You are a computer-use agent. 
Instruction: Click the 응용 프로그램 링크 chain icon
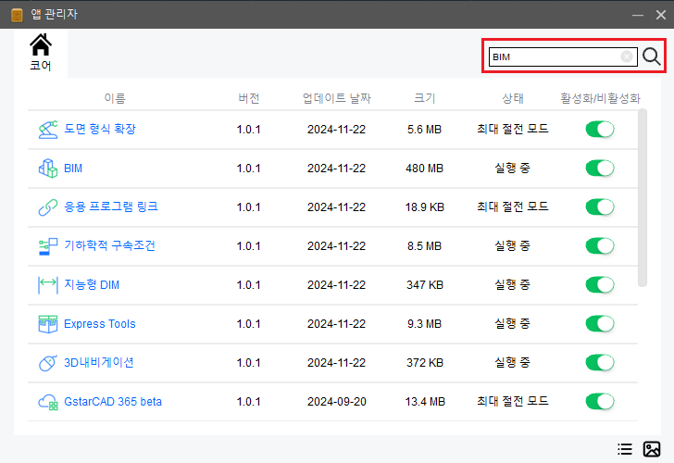click(48, 207)
